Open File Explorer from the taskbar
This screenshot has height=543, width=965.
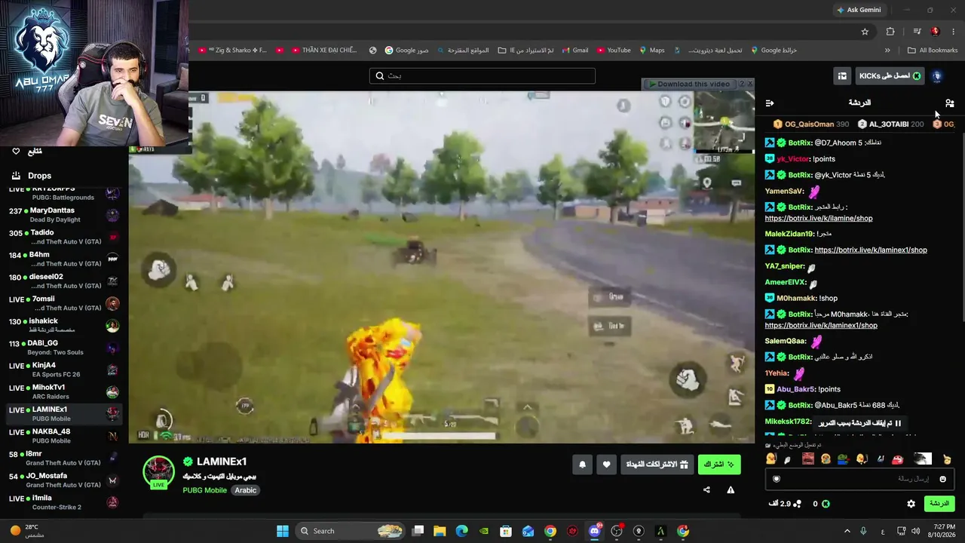click(440, 531)
